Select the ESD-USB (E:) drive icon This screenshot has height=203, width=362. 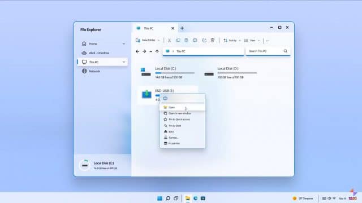(146, 94)
